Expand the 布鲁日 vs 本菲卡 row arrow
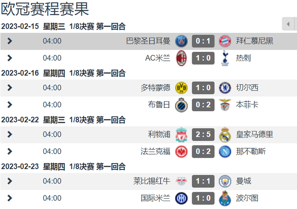 click(10, 105)
